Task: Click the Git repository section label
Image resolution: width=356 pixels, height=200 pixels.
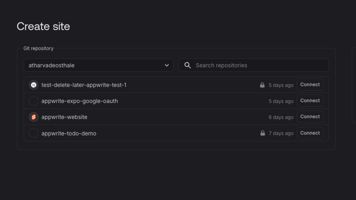Action: coord(38,48)
